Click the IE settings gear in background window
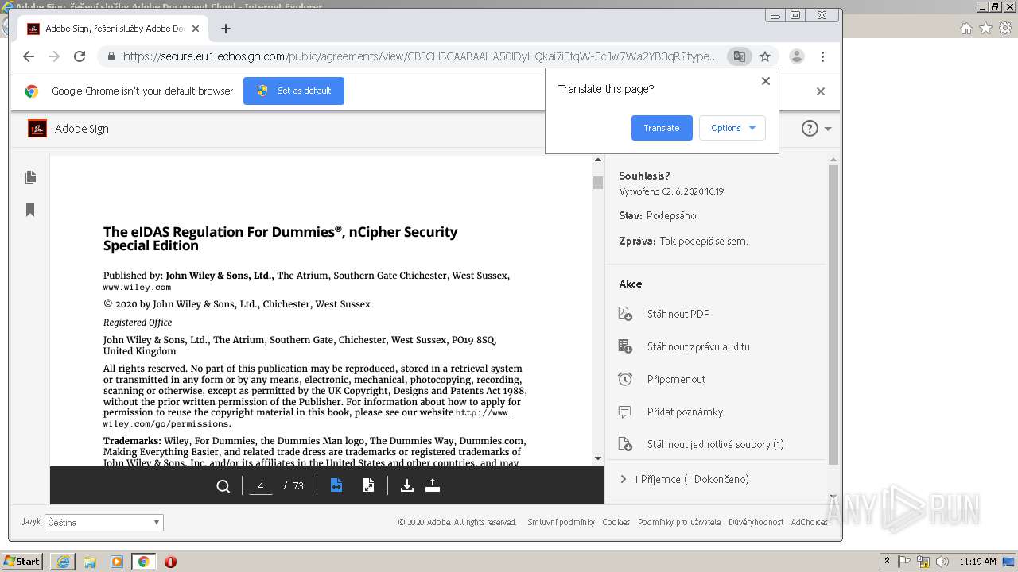 coord(1005,29)
